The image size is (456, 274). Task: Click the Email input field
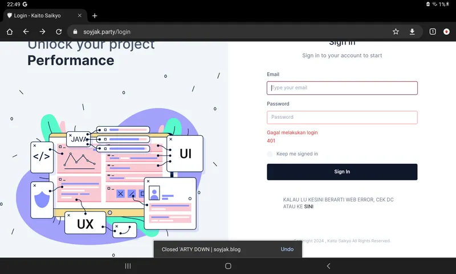click(x=342, y=88)
